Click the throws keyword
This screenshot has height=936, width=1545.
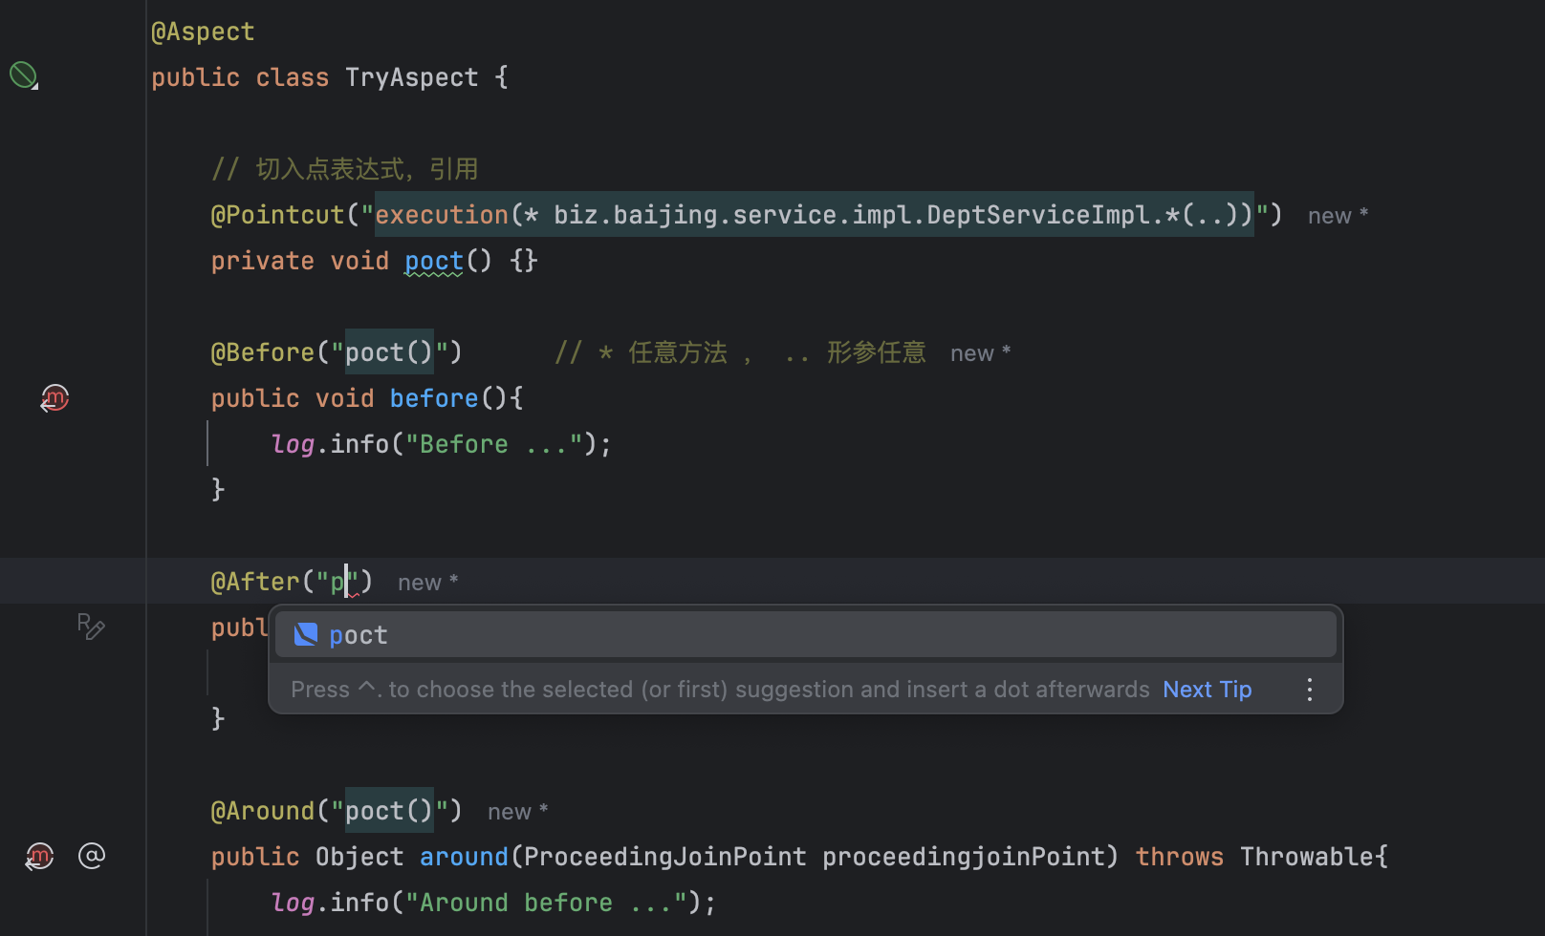point(1179,857)
